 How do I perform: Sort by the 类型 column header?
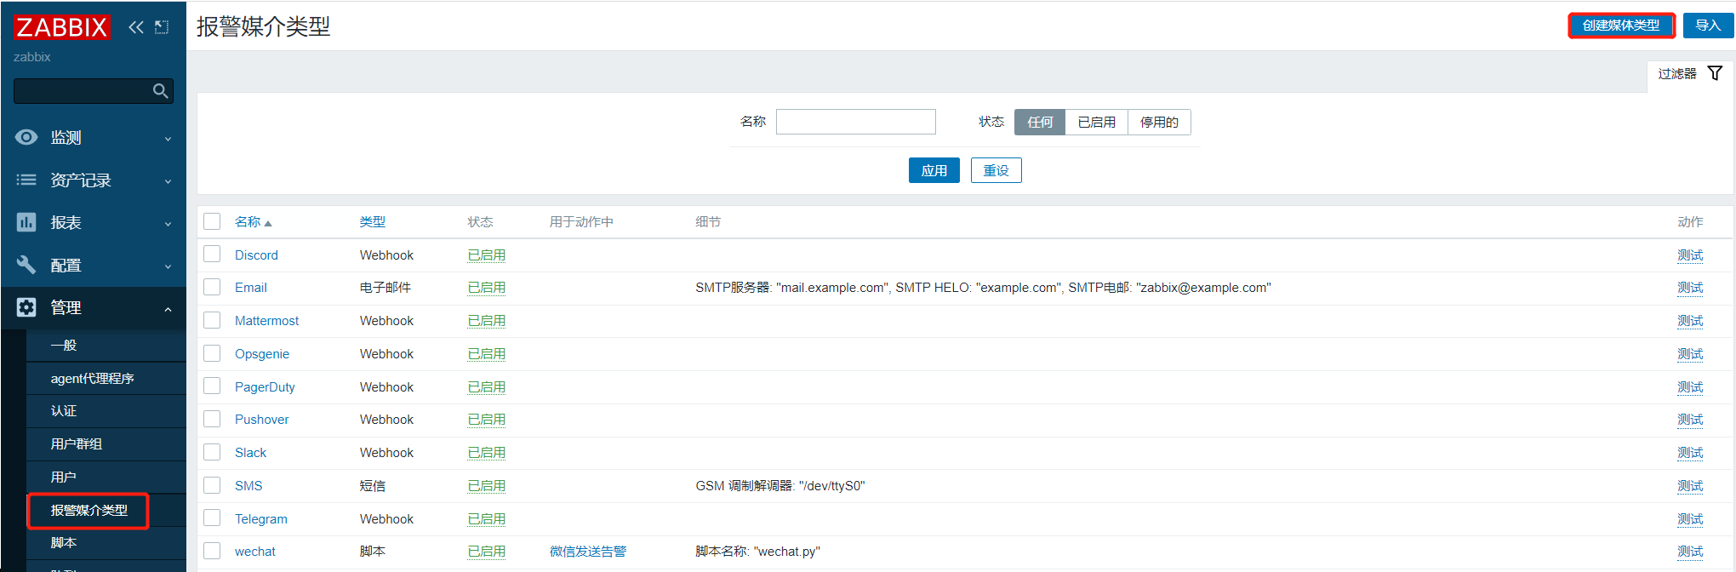(373, 221)
